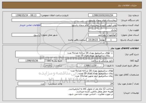Screen dimensions: 146x103
Task: Click the label شرح کلی نیاز
Action: pyautogui.click(x=132, y=54)
